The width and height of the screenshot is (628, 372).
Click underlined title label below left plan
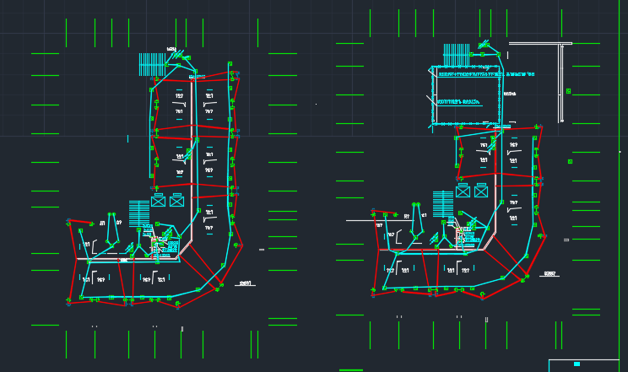click(x=245, y=284)
